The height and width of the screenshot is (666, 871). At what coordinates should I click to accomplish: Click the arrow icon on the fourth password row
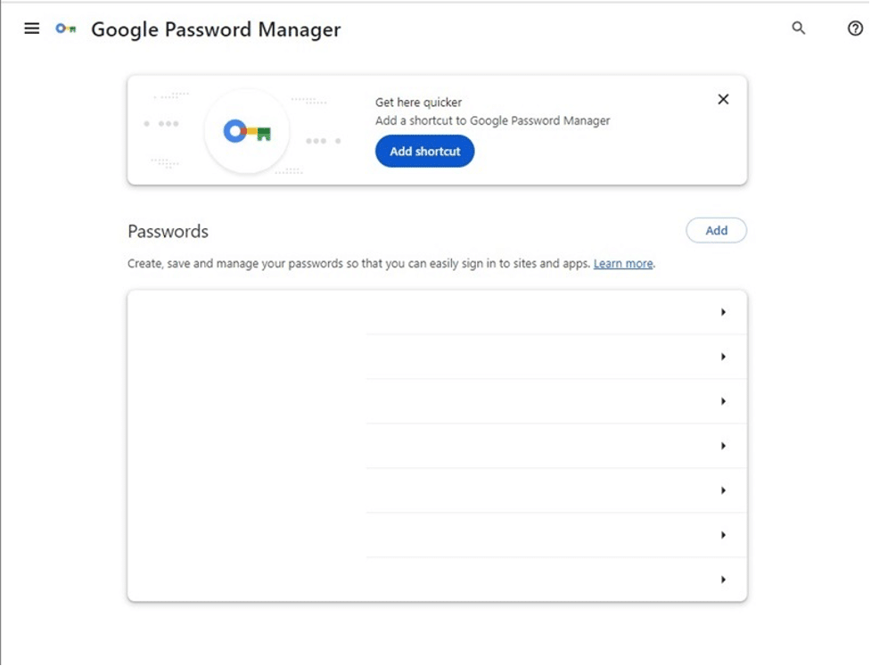coord(725,445)
